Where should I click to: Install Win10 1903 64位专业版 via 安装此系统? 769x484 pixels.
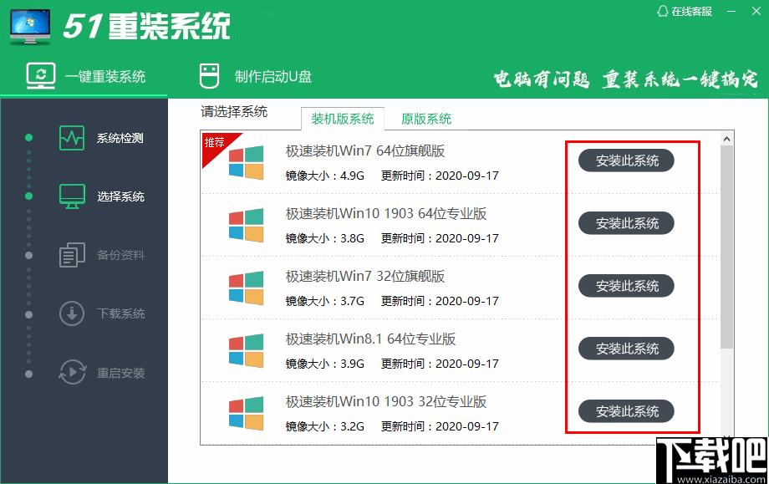[626, 223]
